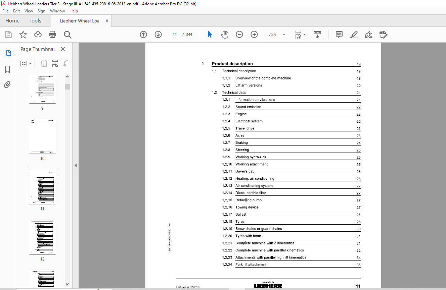The height and width of the screenshot is (290, 446).
Task: Star this file as a favorite
Action: tap(23, 35)
